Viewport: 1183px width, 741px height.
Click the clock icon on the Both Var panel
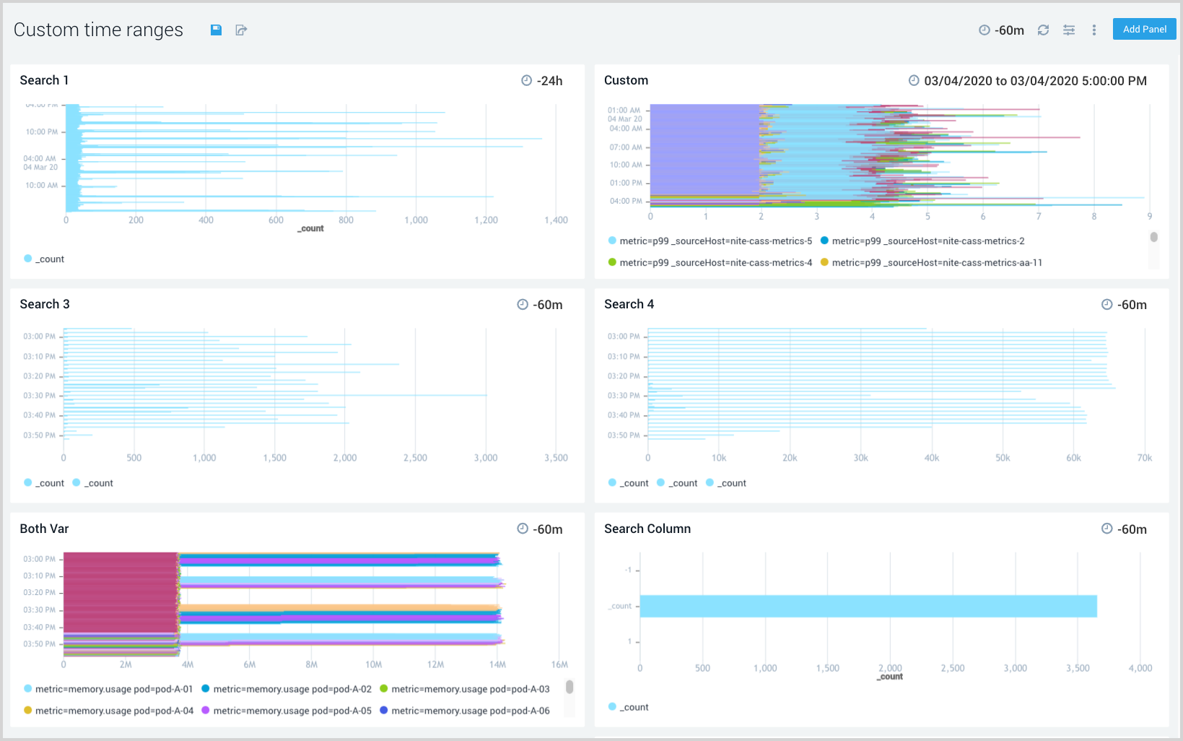pos(523,529)
